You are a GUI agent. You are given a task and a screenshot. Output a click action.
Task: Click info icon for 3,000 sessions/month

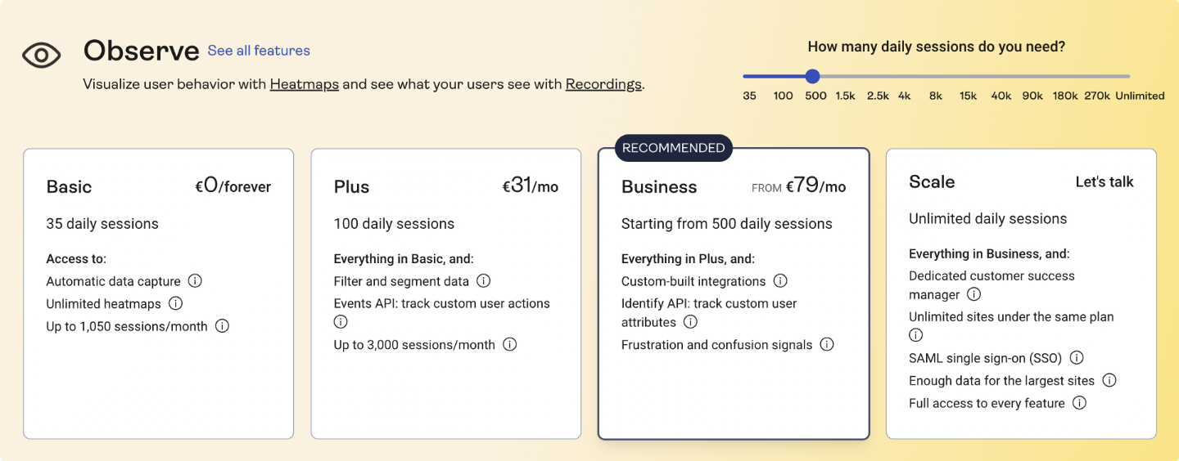click(x=509, y=345)
